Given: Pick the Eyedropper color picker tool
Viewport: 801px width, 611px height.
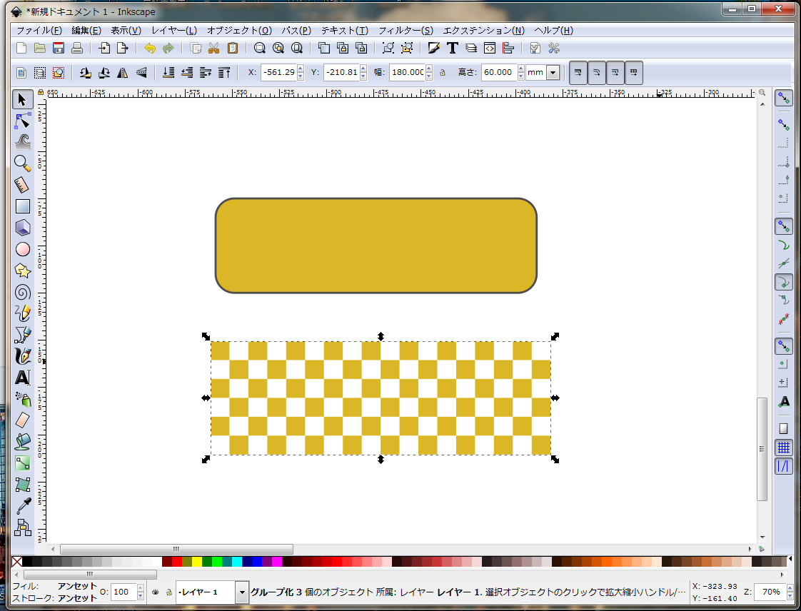Looking at the screenshot, I should (x=23, y=506).
